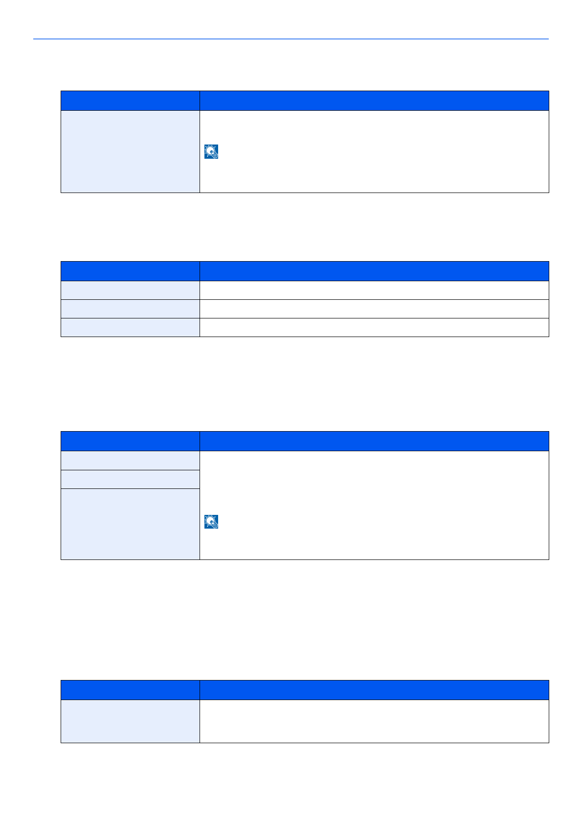Image resolution: width=582 pixels, height=825 pixels.
Task: Click the right blue header of the second table
Action: pyautogui.click(x=374, y=271)
